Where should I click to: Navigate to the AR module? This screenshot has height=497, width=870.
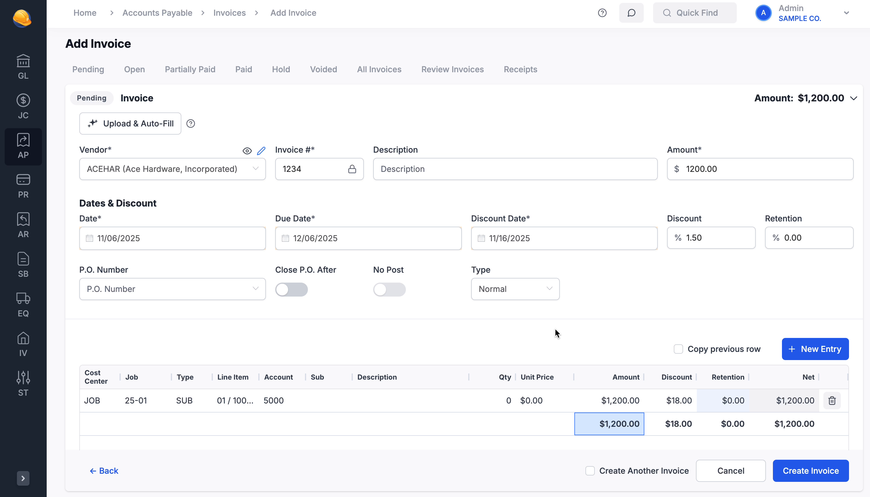[23, 225]
